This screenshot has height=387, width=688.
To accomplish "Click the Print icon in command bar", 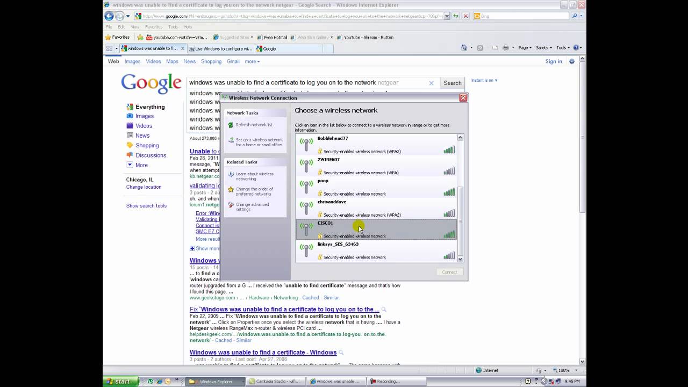I will coord(505,48).
